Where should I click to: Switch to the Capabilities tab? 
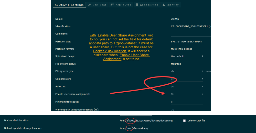coord(147,5)
